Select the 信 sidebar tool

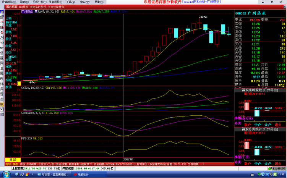coord(2,53)
